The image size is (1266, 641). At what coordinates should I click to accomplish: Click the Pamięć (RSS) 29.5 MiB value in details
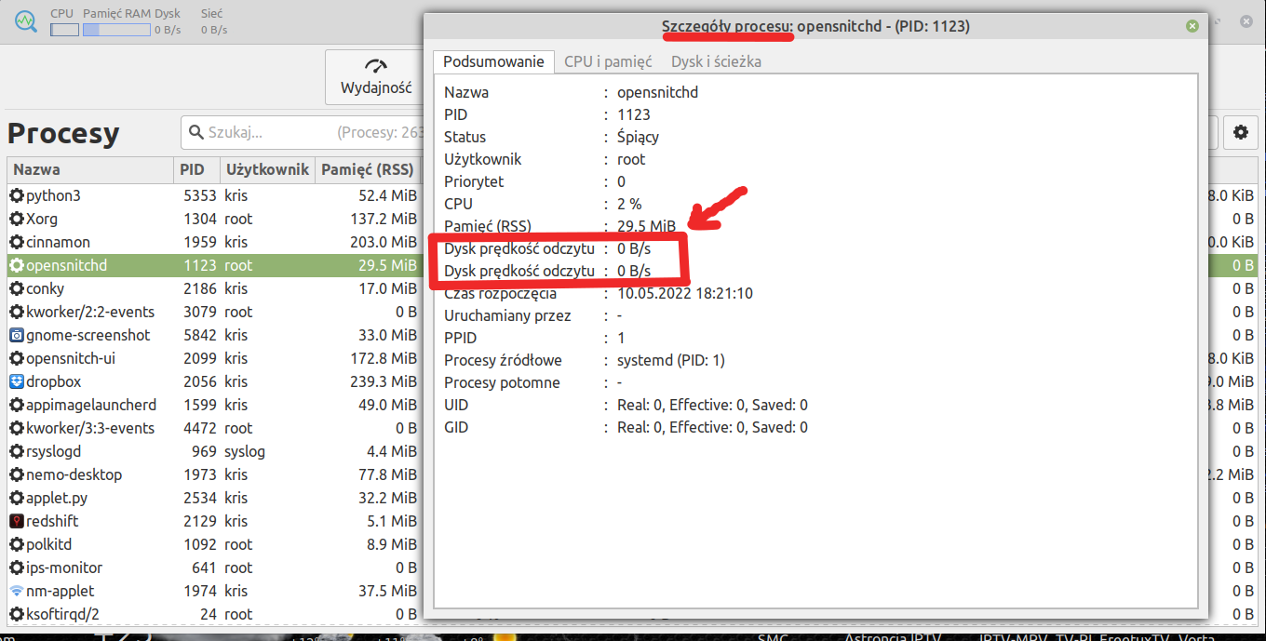(646, 226)
